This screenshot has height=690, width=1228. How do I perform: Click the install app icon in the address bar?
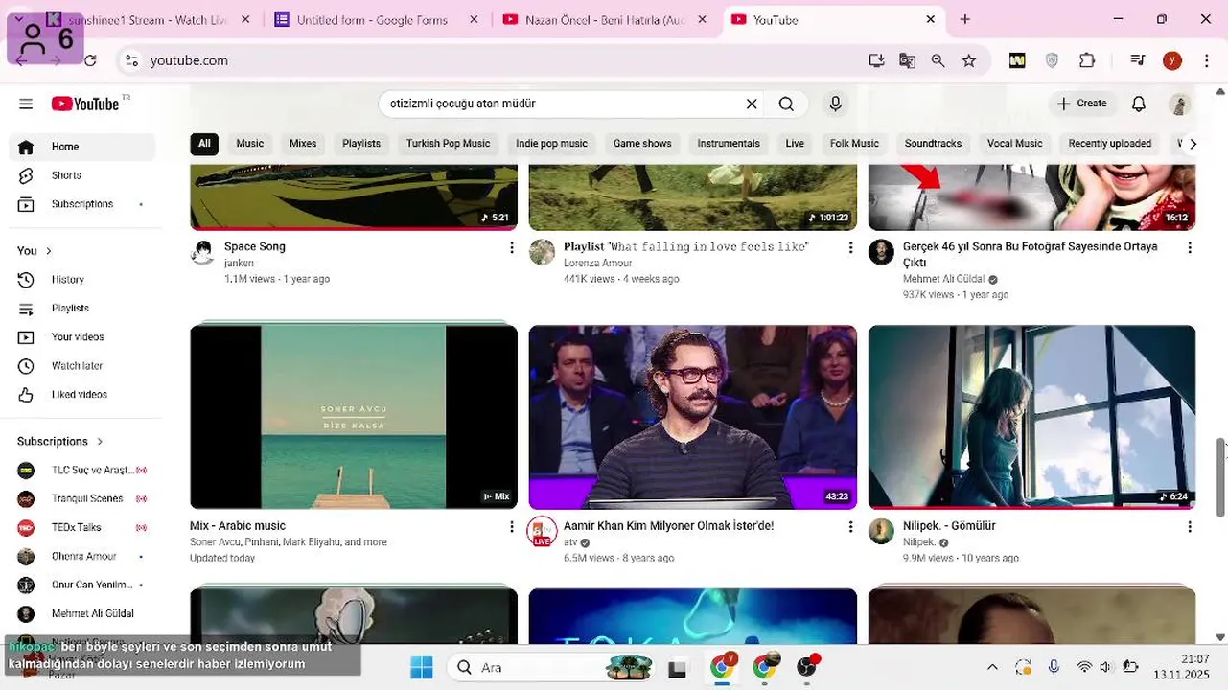[x=876, y=60]
